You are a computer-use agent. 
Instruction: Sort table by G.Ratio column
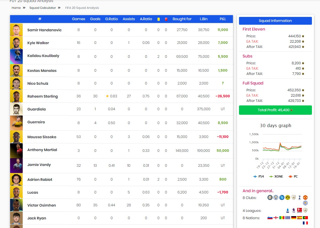point(112,19)
